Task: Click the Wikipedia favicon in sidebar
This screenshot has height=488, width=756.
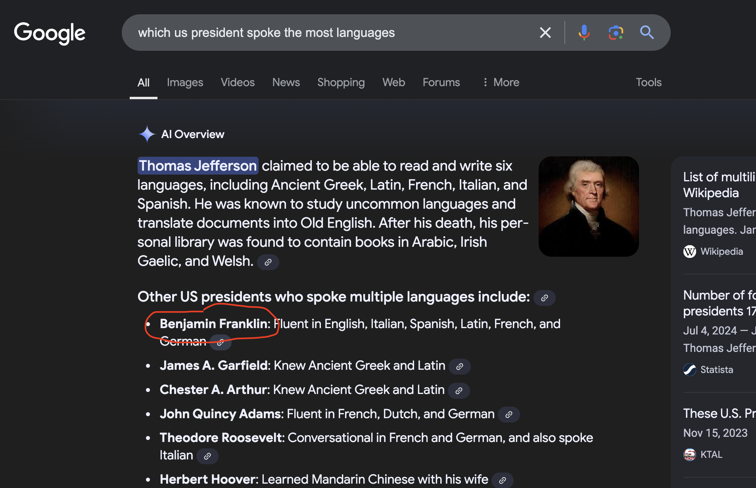Action: 690,252
